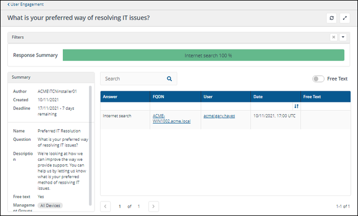Clear filters with the X icon

[x=334, y=37]
